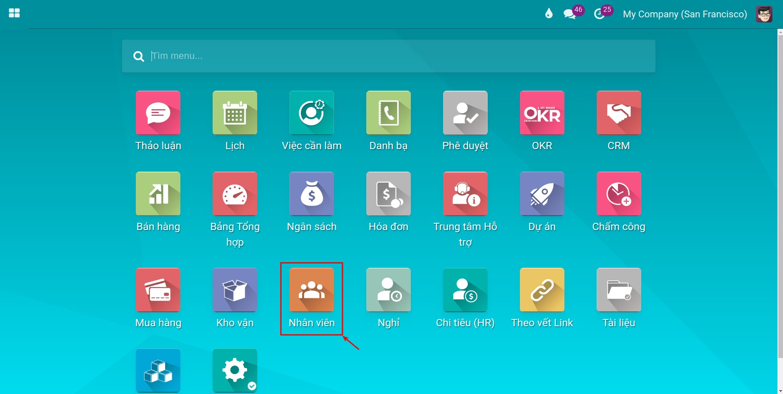Screen dimensions: 783x394
Task: Open the Hóa đơn invoicing app
Action: pyautogui.click(x=388, y=194)
